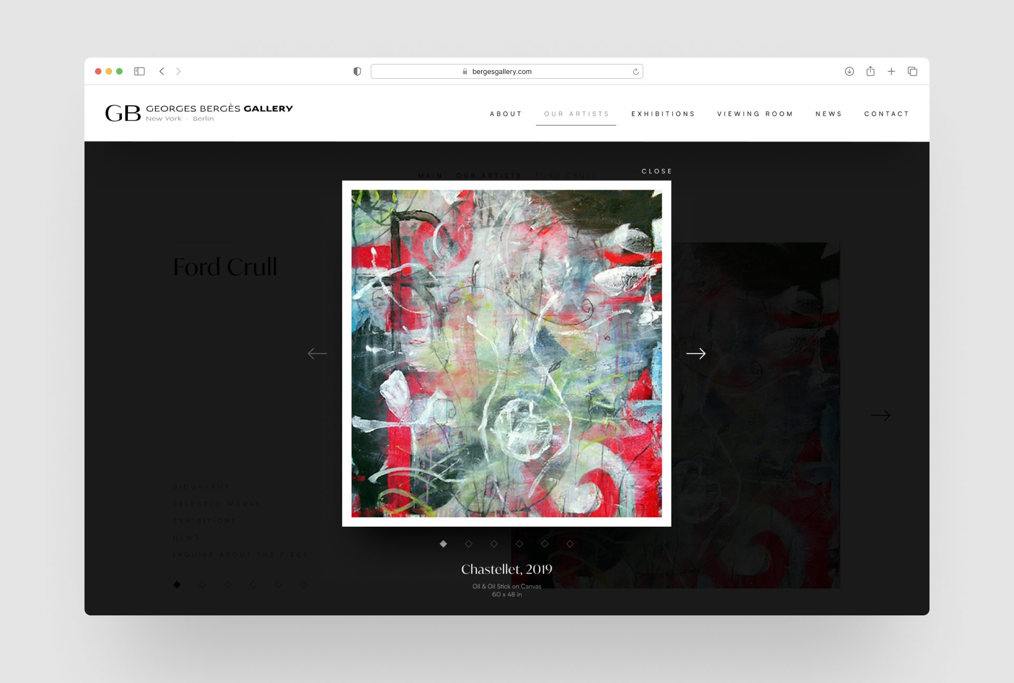Select the last dimmed diamond under the artist links
1014x683 pixels.
pos(304,585)
